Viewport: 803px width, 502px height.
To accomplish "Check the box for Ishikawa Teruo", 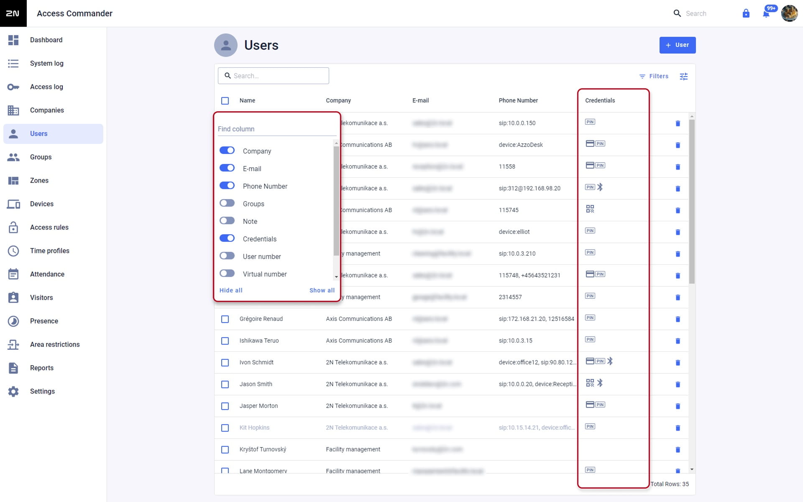I will click(x=225, y=341).
